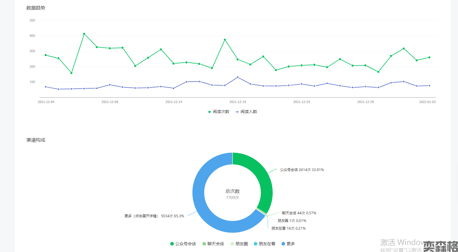Click the 阅读次数 data point for 2021-12-04
The image size is (458, 252).
pyautogui.click(x=46, y=55)
